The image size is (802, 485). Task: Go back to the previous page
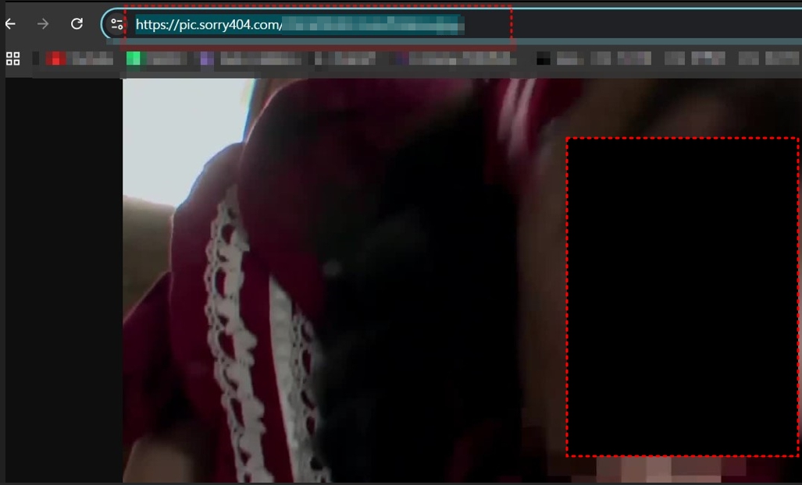coord(10,23)
